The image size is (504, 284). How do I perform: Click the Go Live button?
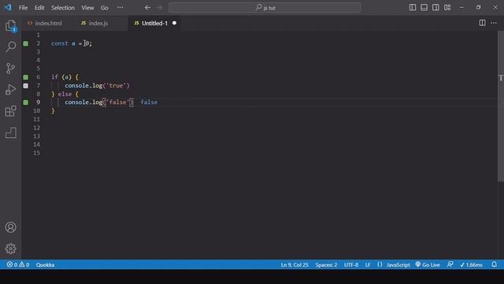point(428,265)
